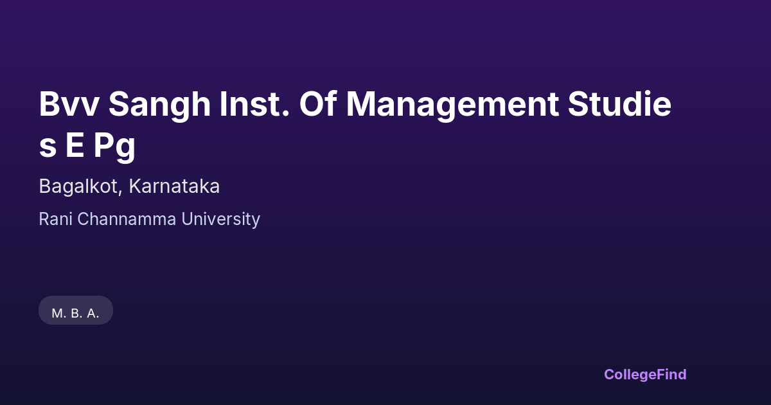
Task: Click the letter "A." in the course pill
Action: point(93,313)
